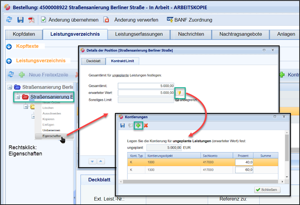This screenshot has width=300, height=205.
Task: Collapse the Leistungsverzeichnis section
Action: click(9, 61)
